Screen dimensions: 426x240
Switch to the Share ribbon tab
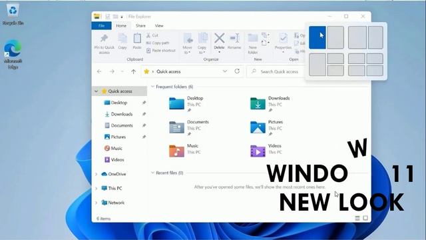click(x=140, y=25)
